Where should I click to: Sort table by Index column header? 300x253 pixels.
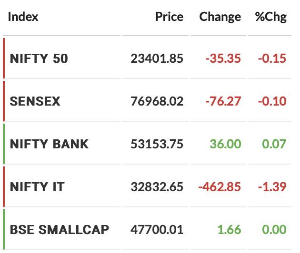(x=23, y=17)
